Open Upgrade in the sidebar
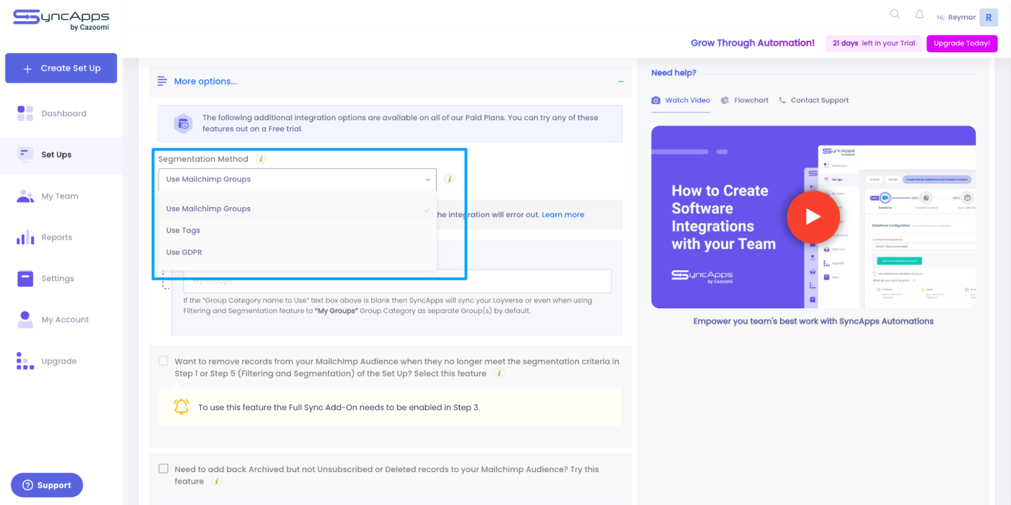 tap(61, 361)
